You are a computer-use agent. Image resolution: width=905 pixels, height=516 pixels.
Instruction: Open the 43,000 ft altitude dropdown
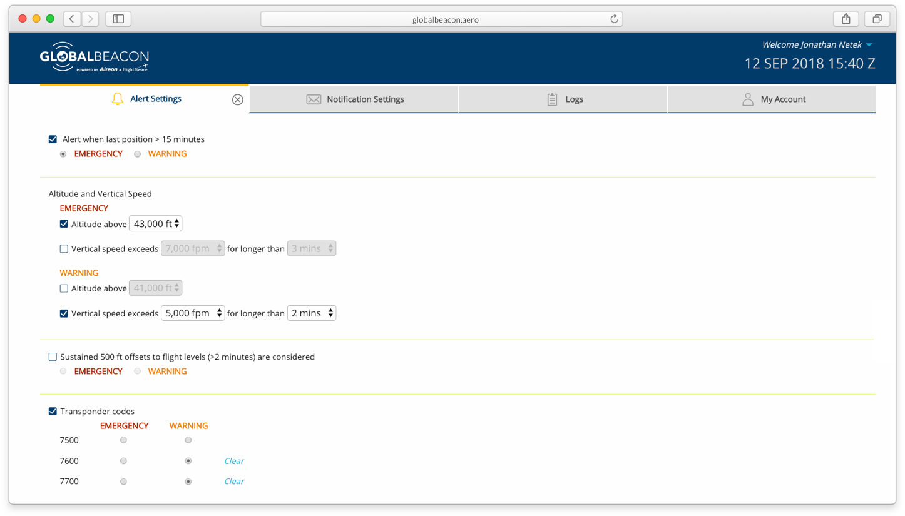pos(155,224)
